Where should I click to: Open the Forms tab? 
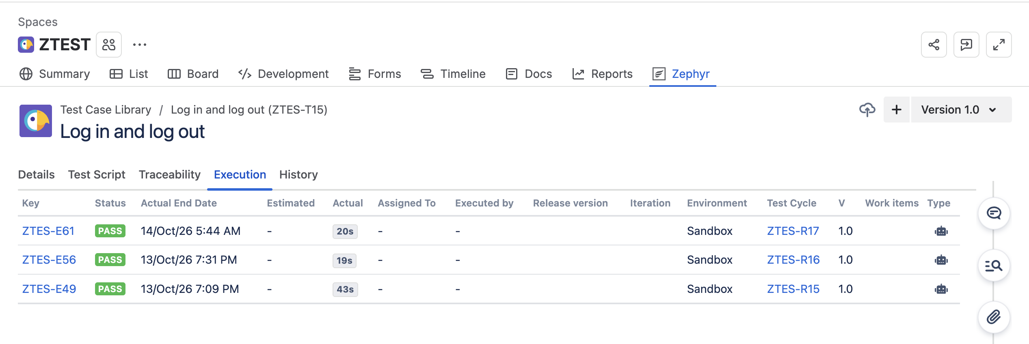[374, 74]
